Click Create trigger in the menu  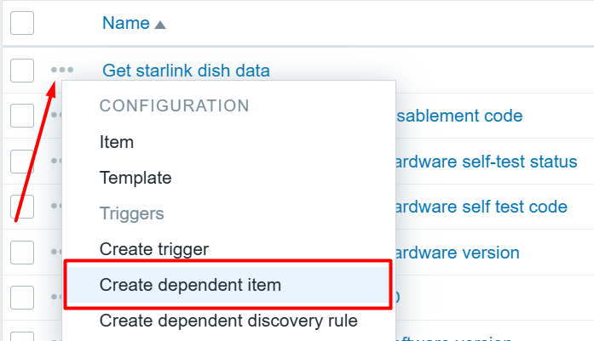click(154, 249)
